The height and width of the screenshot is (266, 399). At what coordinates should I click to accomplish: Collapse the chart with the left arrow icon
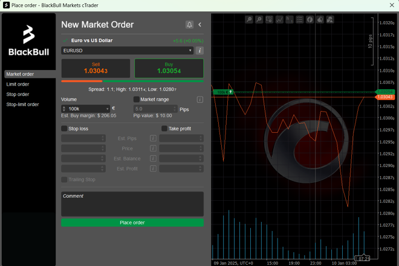click(199, 25)
